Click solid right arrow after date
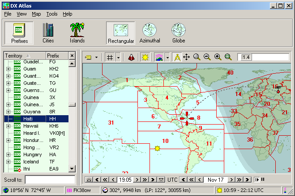 pyautogui.click(x=247, y=179)
